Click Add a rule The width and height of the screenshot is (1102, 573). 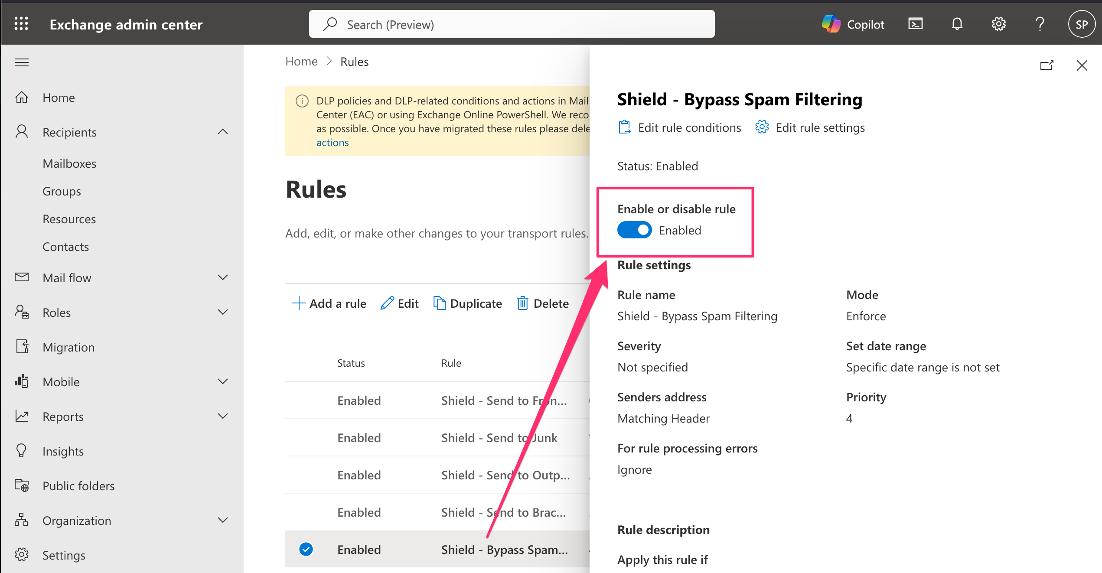[329, 303]
